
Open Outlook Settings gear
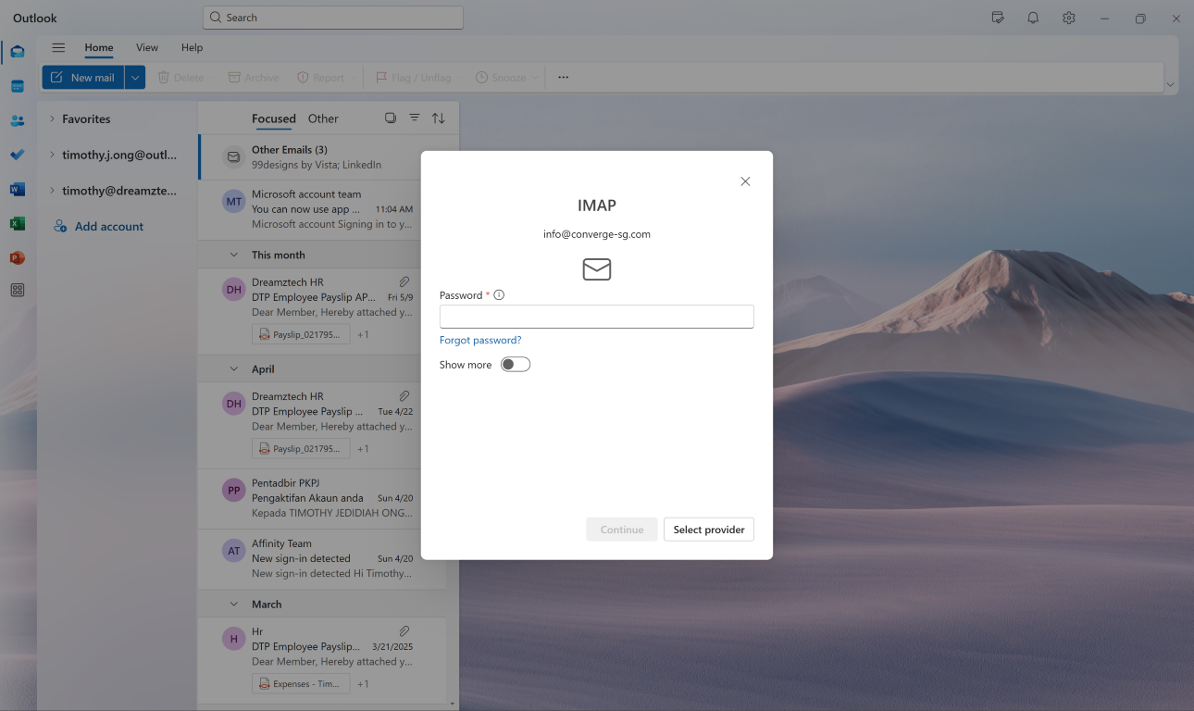(1068, 18)
